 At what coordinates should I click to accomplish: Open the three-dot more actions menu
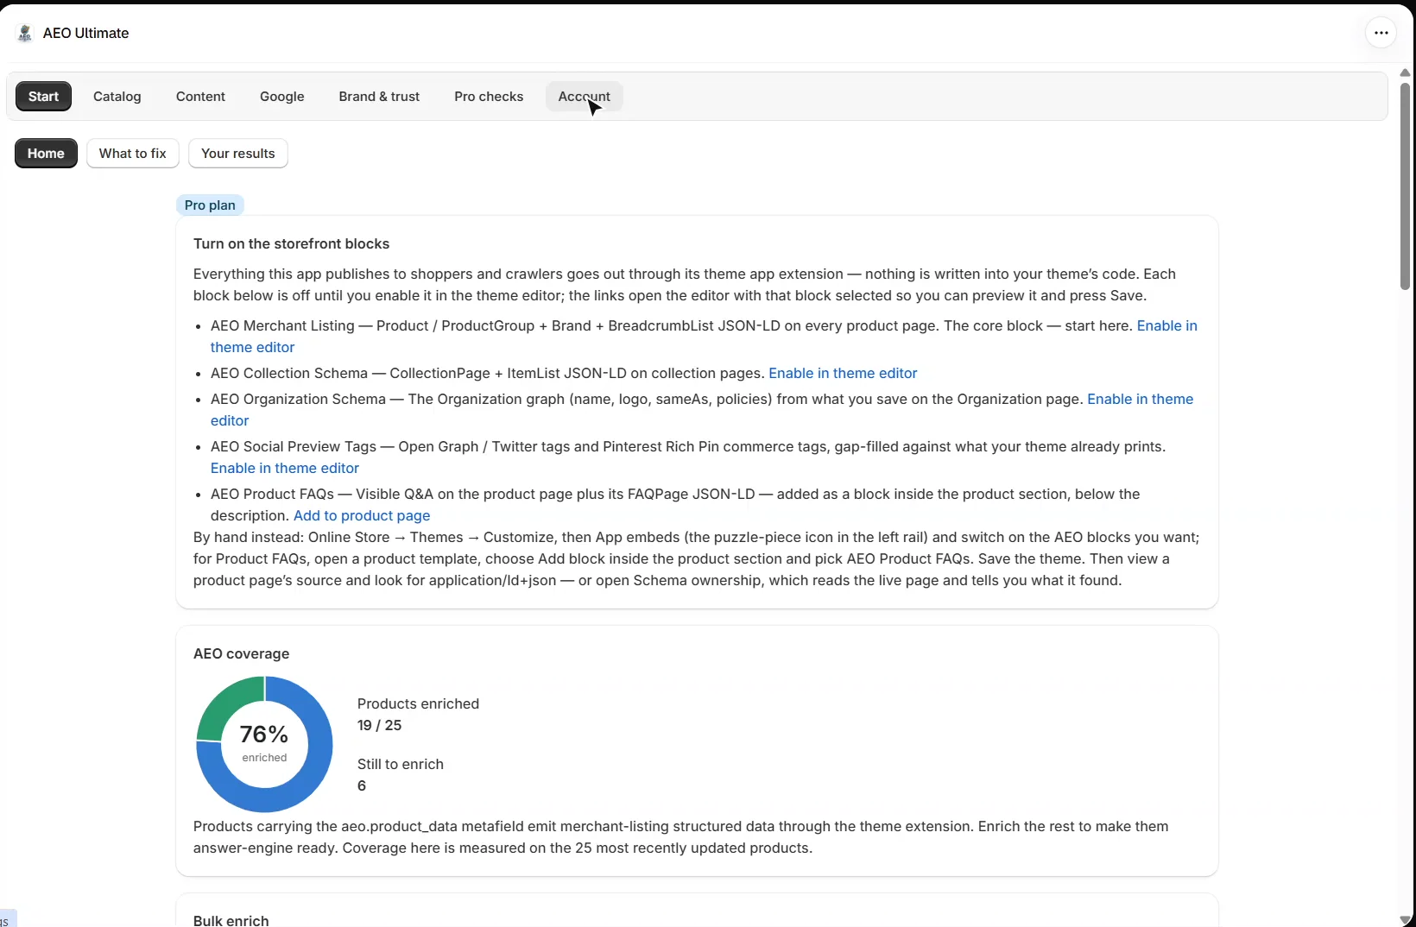coord(1381,33)
